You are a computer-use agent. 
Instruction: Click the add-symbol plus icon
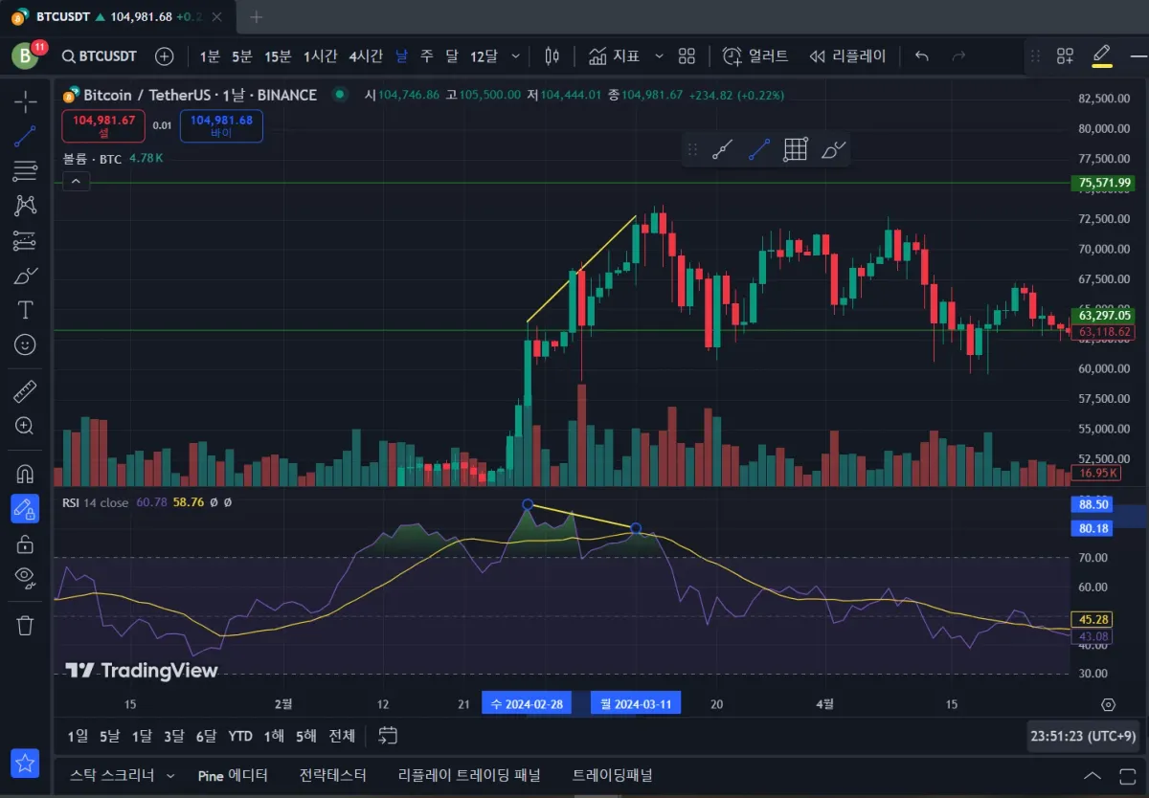[165, 56]
